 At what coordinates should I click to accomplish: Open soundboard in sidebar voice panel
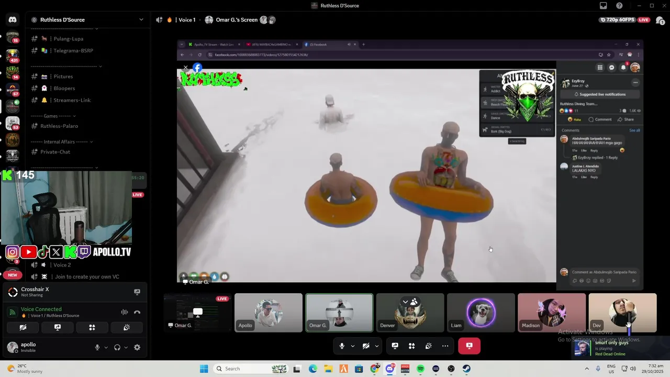pos(127,327)
